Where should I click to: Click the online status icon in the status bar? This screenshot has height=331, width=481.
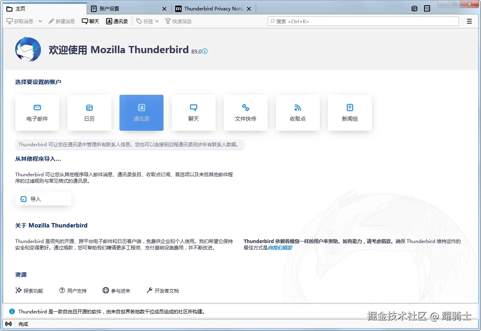8,324
